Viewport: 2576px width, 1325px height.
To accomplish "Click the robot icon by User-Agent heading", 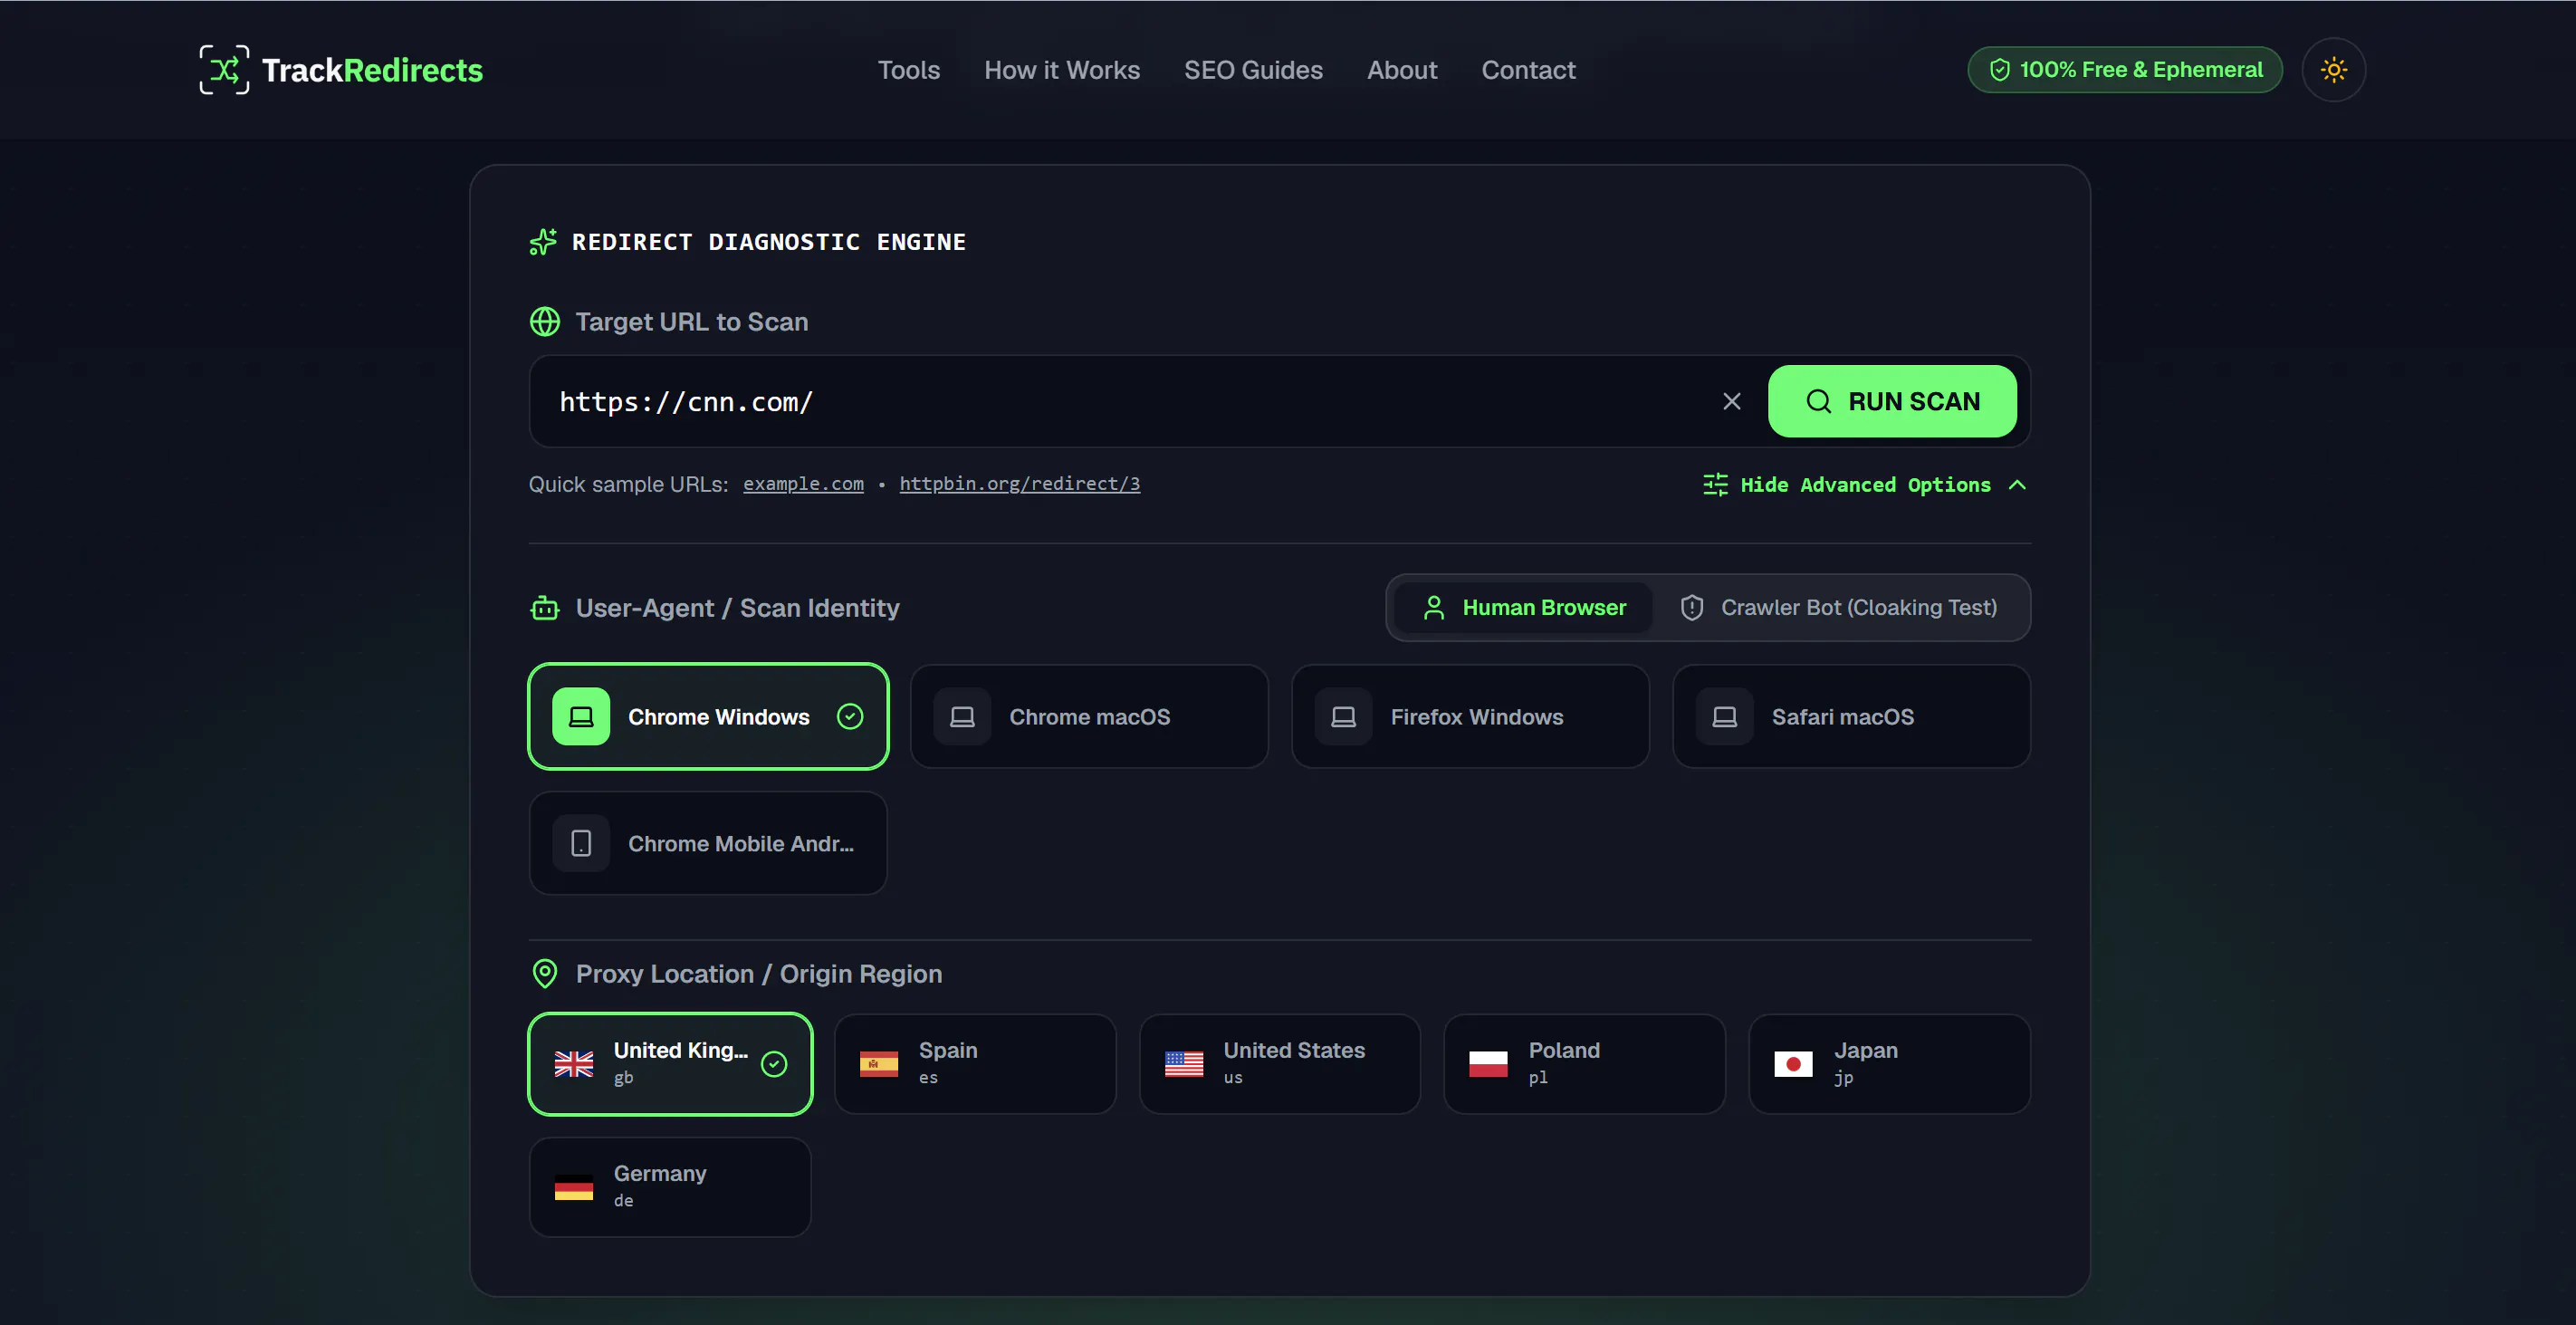I will pos(545,608).
